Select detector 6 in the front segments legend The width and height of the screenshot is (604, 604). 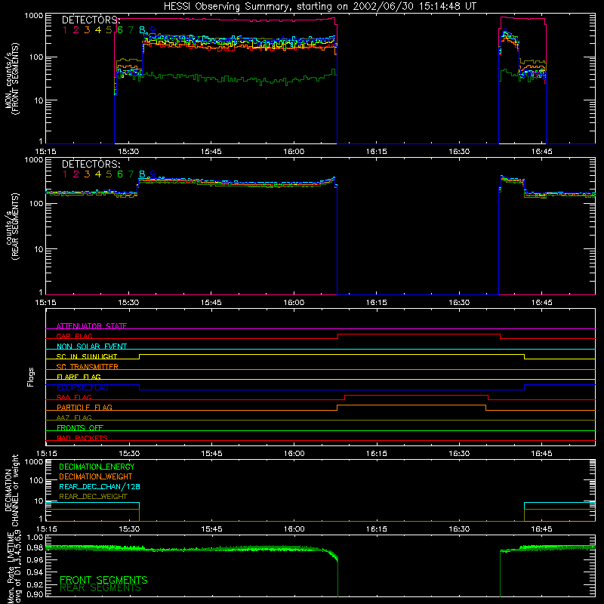click(120, 30)
